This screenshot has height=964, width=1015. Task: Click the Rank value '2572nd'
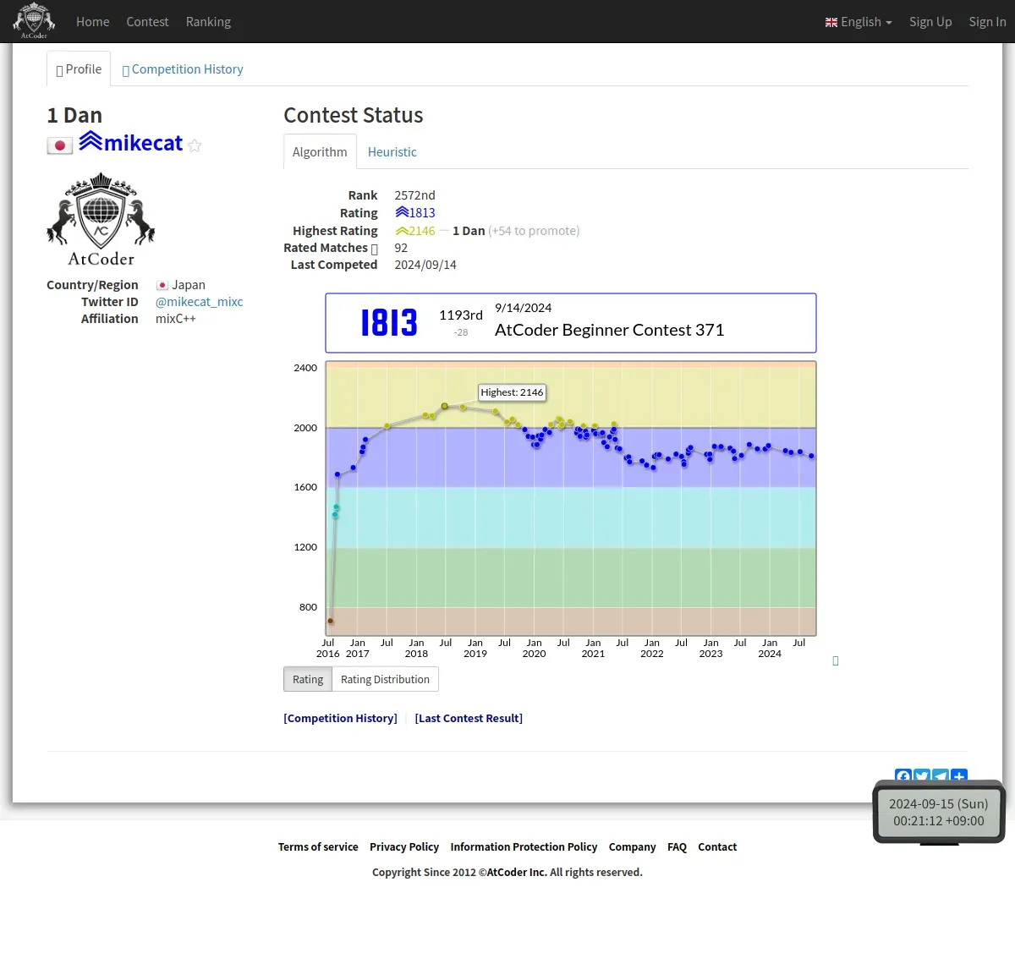[x=414, y=195]
